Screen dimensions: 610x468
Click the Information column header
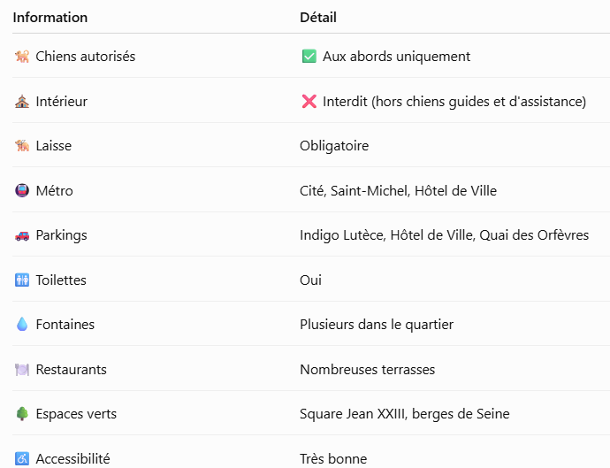tap(50, 18)
